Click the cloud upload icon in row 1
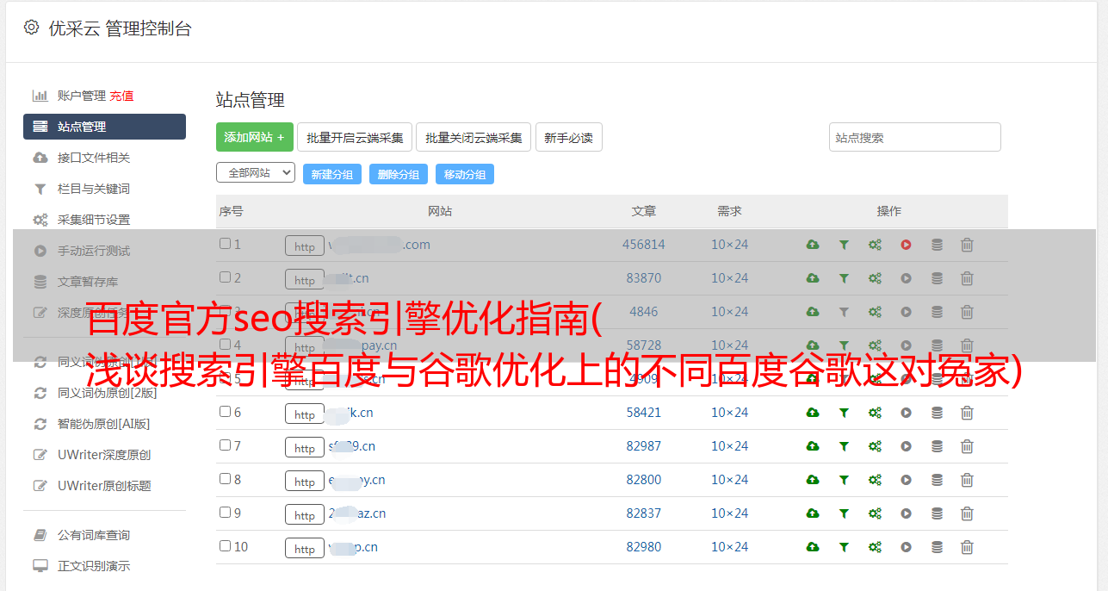Screen dimensions: 1108x591 813,245
